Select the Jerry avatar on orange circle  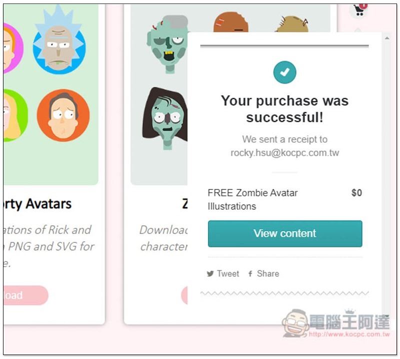[63, 115]
